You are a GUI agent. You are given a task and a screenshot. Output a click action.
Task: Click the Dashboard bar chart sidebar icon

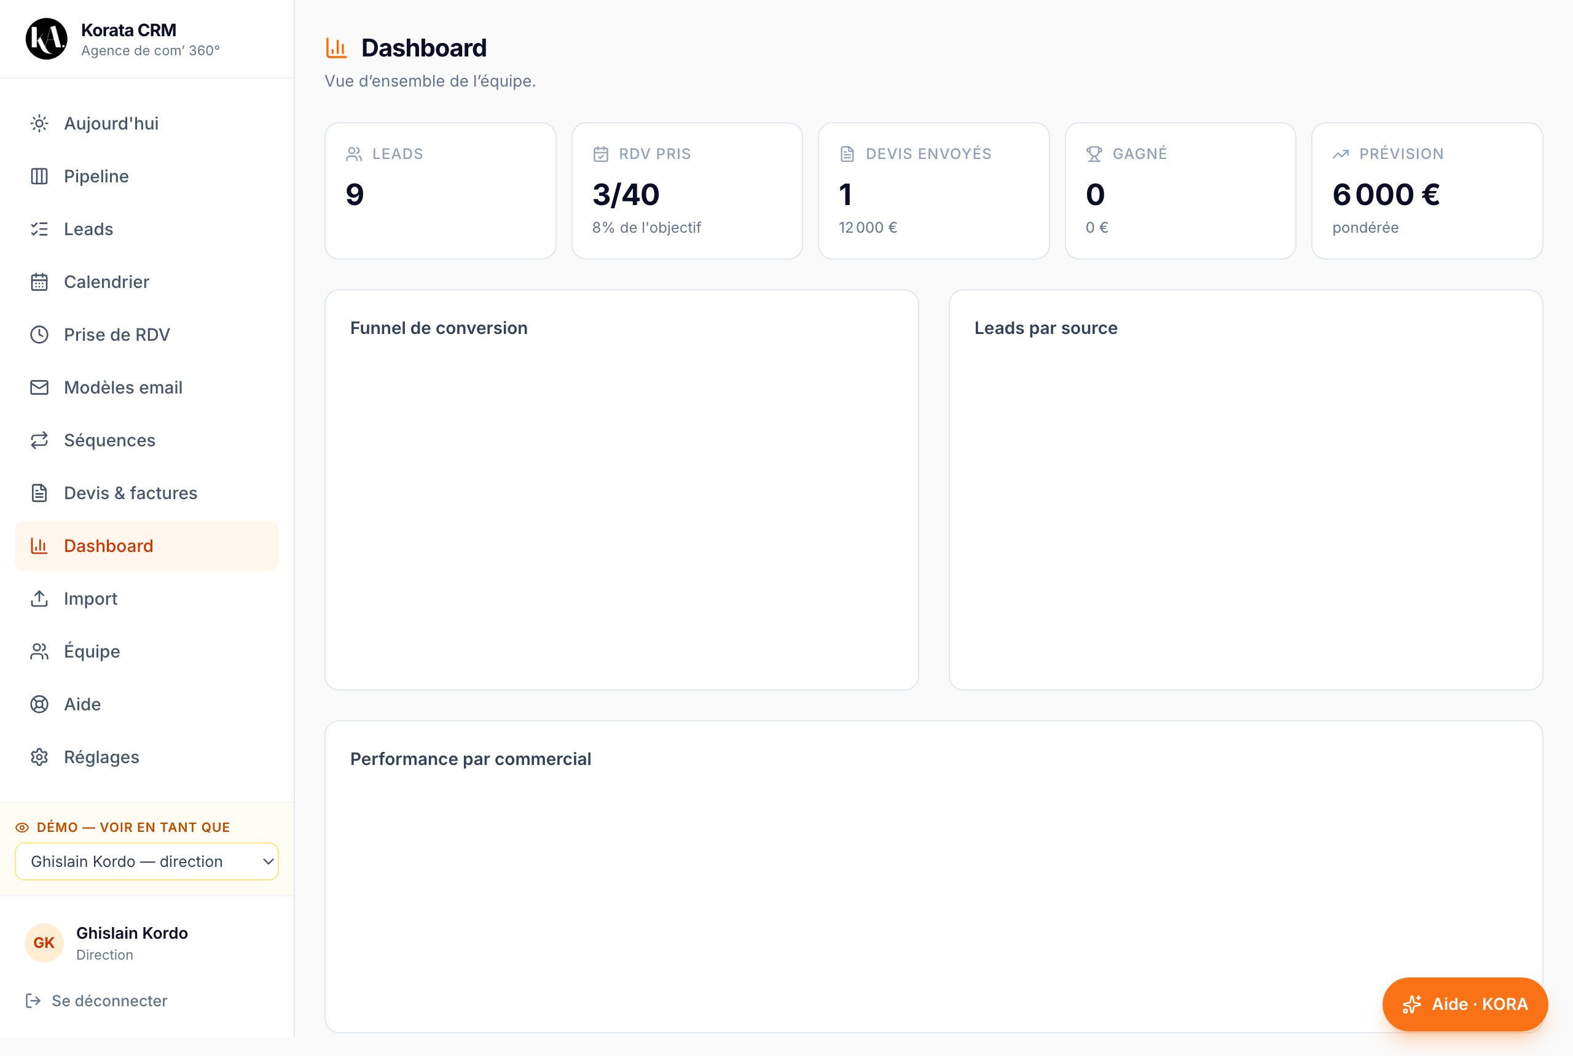39,546
